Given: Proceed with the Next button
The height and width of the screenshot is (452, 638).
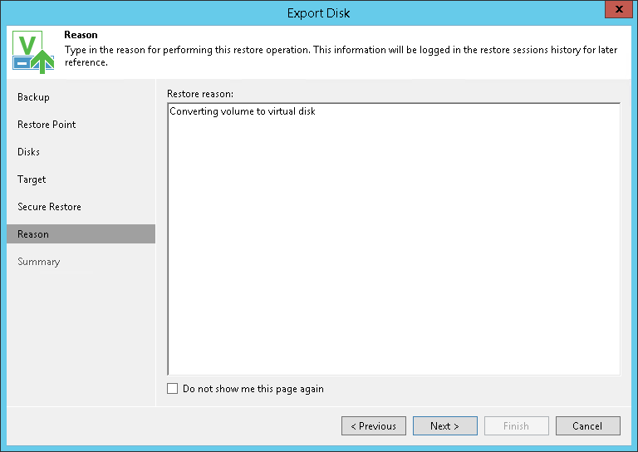Looking at the screenshot, I should (444, 426).
